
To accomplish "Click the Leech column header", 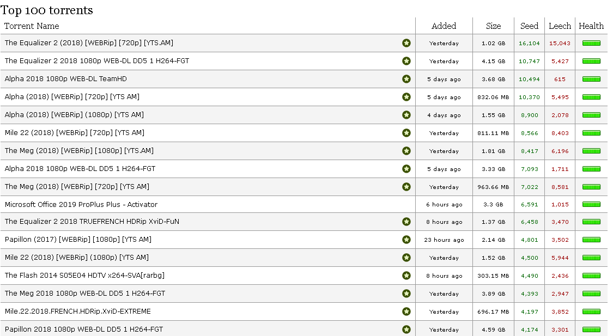I will pos(560,26).
